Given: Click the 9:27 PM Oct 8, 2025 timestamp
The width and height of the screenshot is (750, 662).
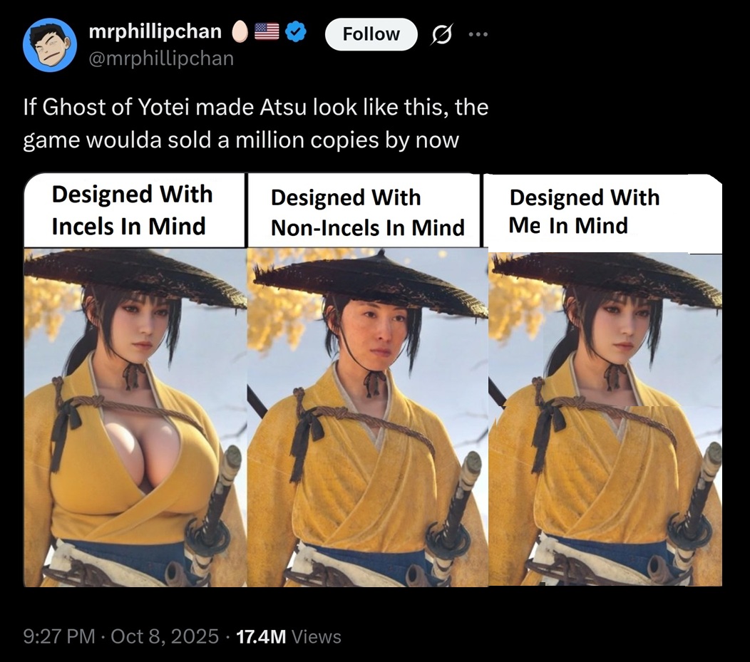Looking at the screenshot, I should pos(121,636).
